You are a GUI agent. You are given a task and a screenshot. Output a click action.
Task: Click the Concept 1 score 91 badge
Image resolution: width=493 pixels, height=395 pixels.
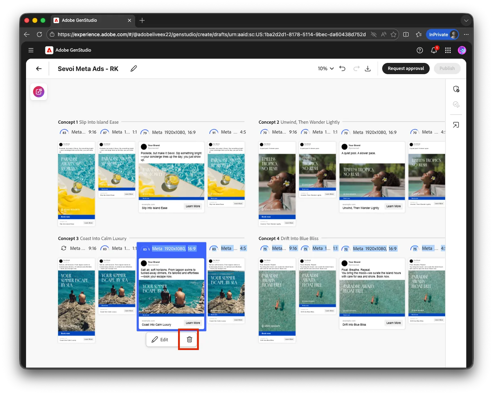(214, 132)
